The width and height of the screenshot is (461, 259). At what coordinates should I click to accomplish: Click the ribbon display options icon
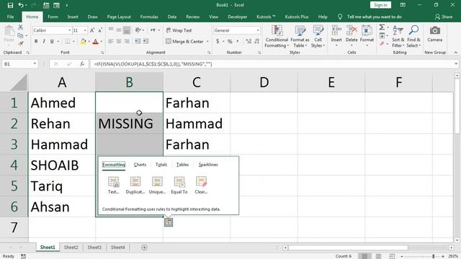[x=403, y=5]
